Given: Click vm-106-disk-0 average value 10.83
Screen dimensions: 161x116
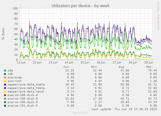Looking at the screenshot, I should [125, 102].
